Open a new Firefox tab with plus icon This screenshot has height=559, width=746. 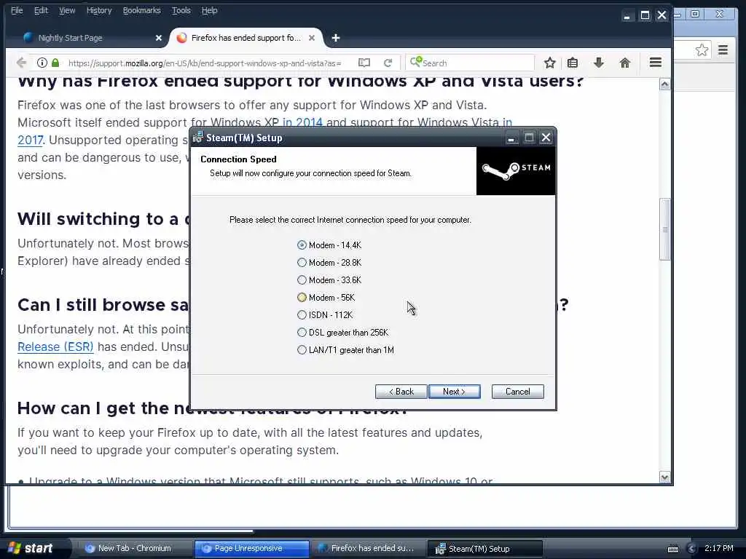click(x=336, y=38)
